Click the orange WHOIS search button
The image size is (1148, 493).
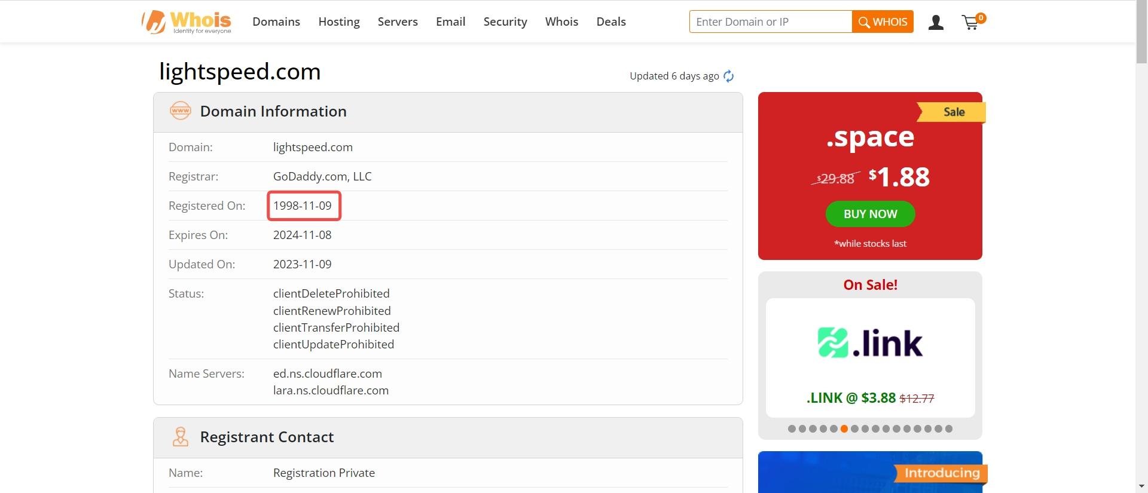(x=883, y=22)
